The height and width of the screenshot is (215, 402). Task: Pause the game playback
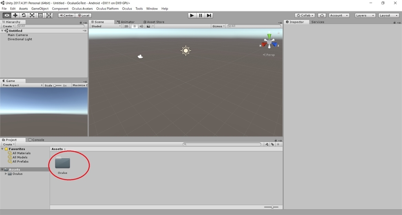pyautogui.click(x=201, y=15)
